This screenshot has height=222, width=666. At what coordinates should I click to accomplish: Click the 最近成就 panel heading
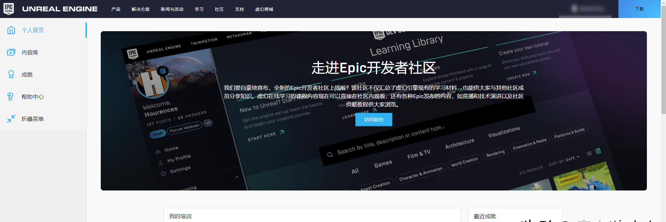pos(485,216)
